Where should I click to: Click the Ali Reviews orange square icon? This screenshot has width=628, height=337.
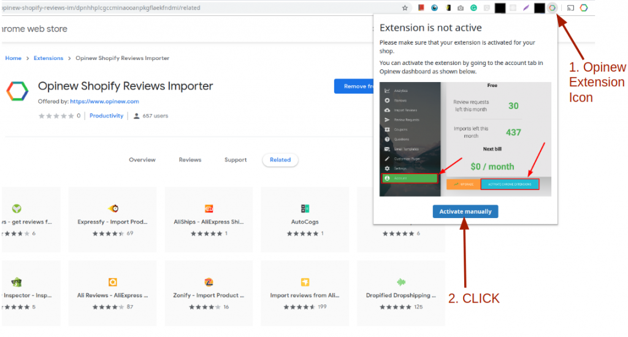click(113, 282)
